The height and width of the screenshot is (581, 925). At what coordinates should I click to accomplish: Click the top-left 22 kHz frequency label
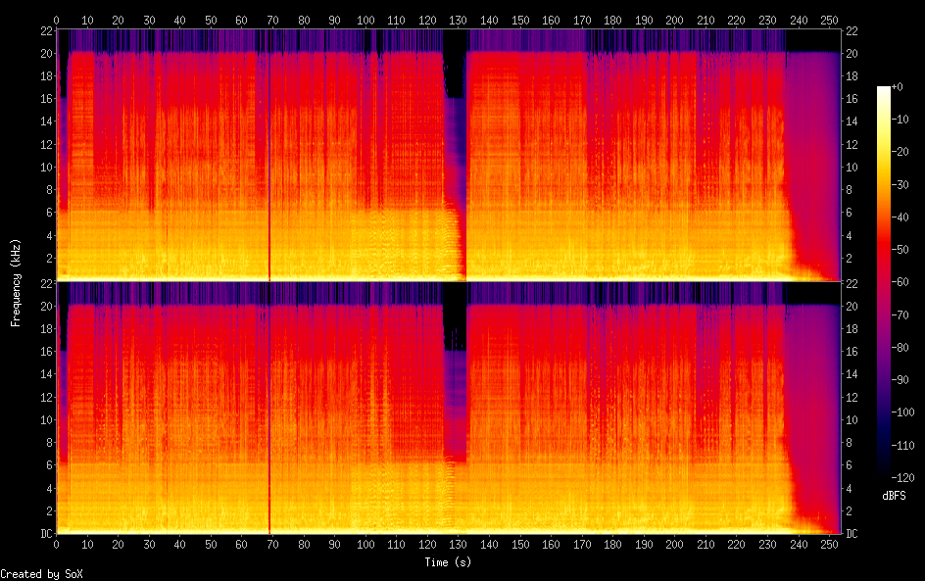tap(45, 29)
